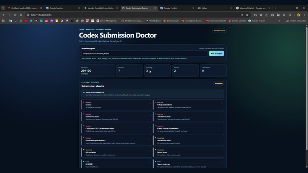Click the Passed count 2
This screenshot has width=308, height=173.
coord(175,71)
